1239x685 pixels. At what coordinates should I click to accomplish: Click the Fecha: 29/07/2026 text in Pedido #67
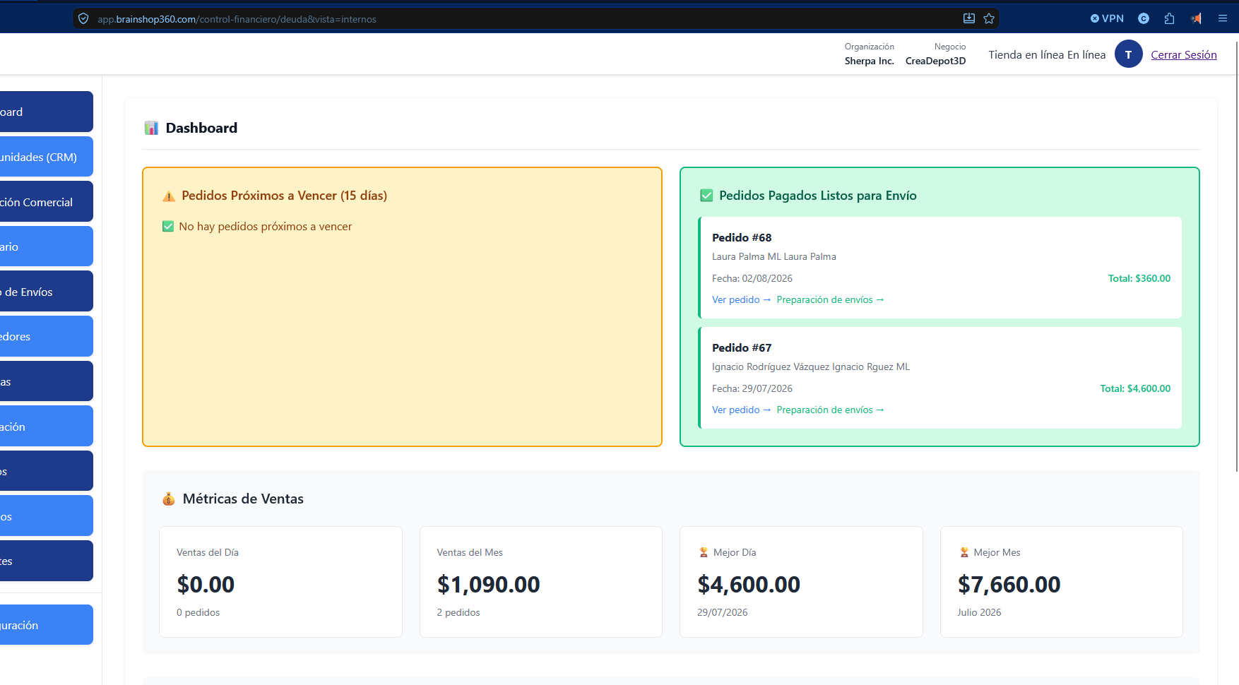tap(752, 388)
